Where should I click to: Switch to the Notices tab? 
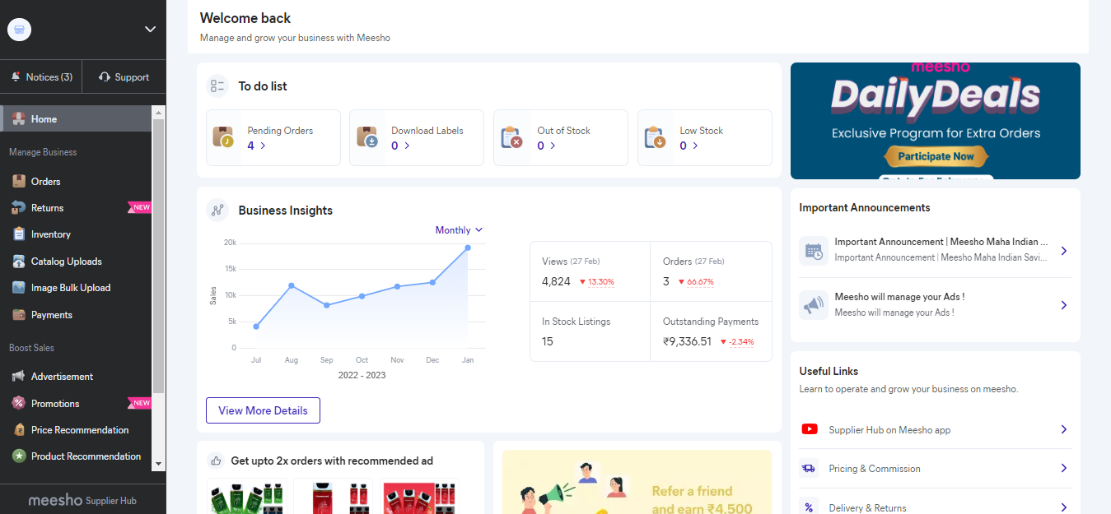pos(41,76)
